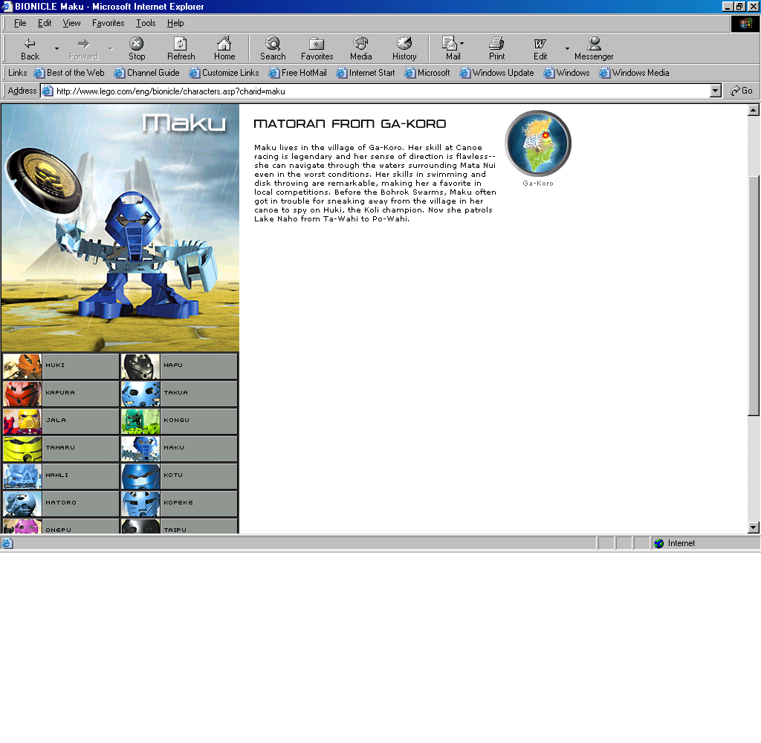
Task: Refresh the page using the Refresh icon
Action: 181,44
